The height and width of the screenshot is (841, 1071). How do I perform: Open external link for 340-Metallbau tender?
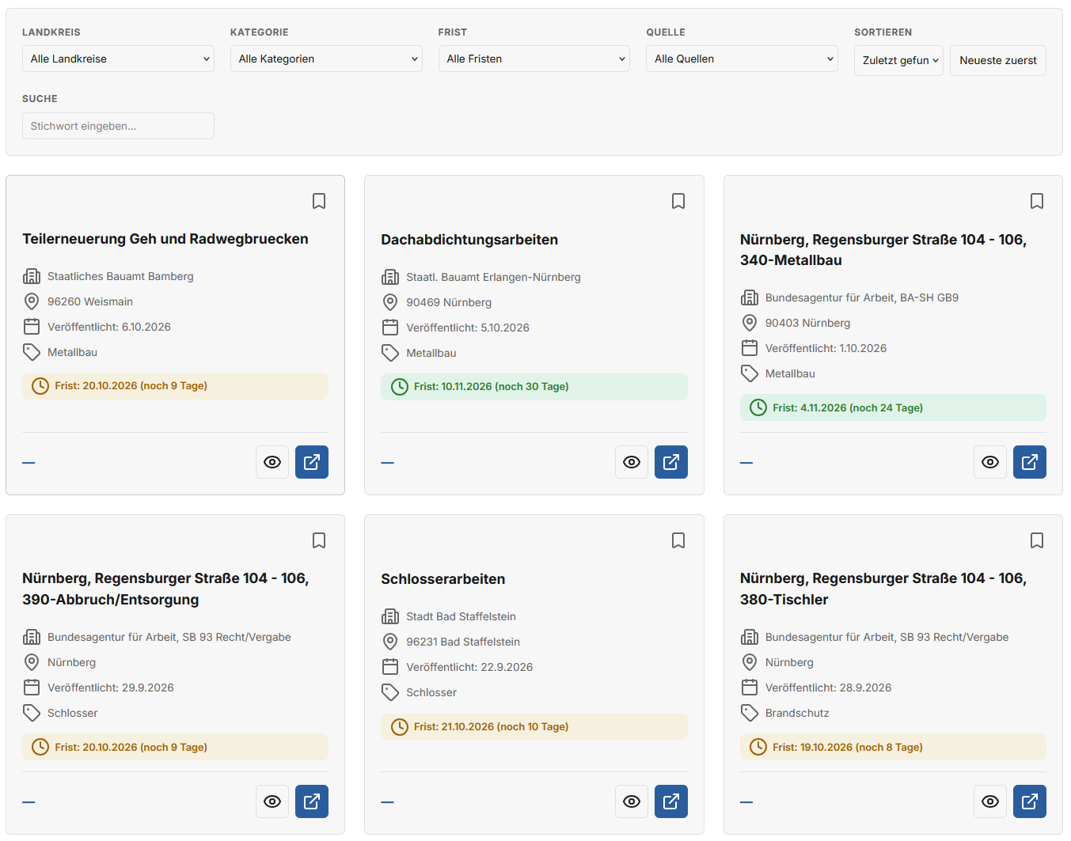(1030, 462)
